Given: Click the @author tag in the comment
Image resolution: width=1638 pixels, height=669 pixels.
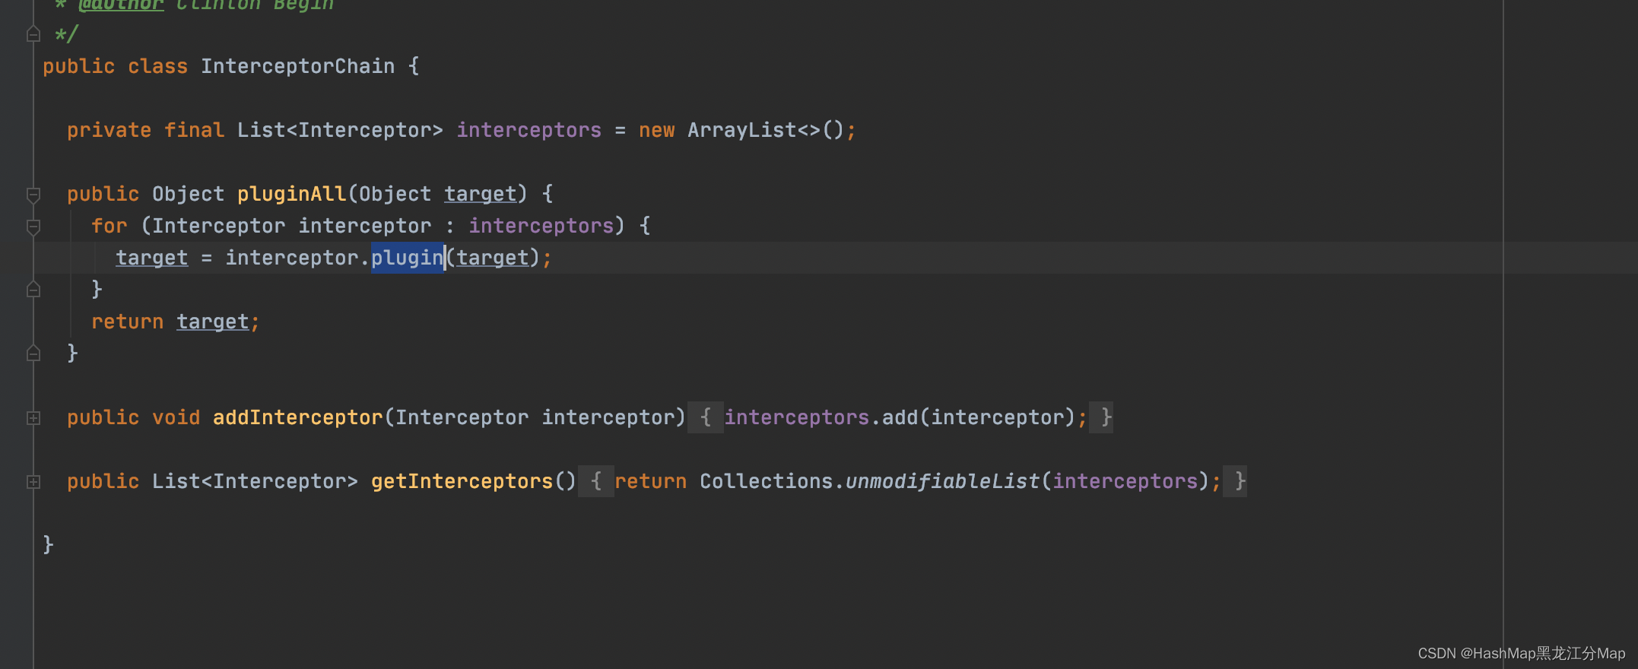Looking at the screenshot, I should click(121, 5).
